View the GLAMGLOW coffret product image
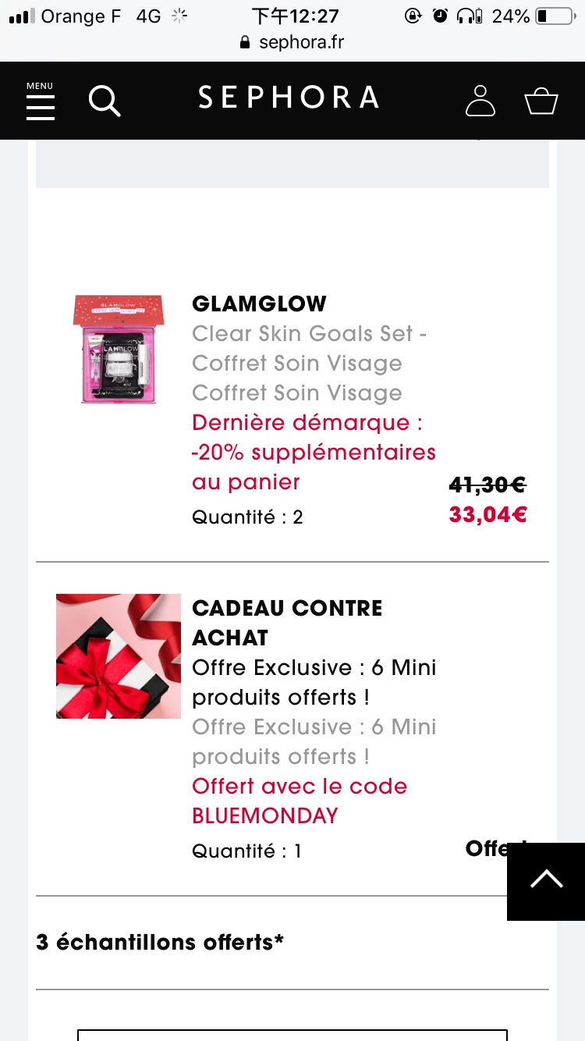Screen dimensions: 585x1041 click(119, 349)
